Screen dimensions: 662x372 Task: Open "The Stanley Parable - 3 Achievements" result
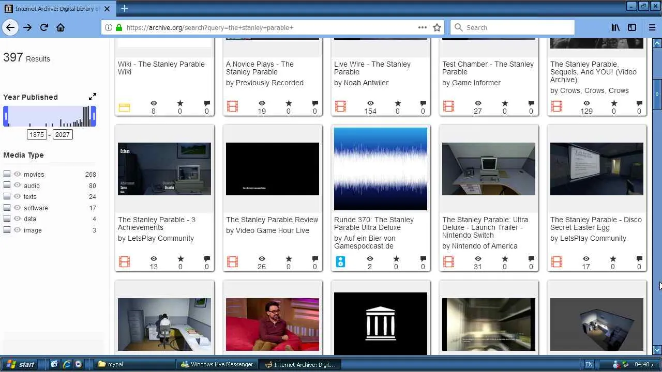157,223
